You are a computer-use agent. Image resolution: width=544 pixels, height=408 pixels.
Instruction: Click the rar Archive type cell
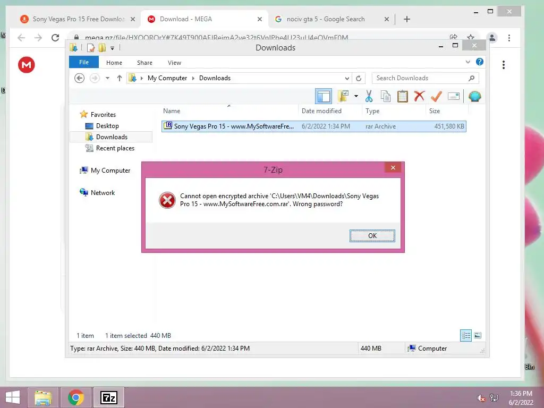(x=380, y=126)
